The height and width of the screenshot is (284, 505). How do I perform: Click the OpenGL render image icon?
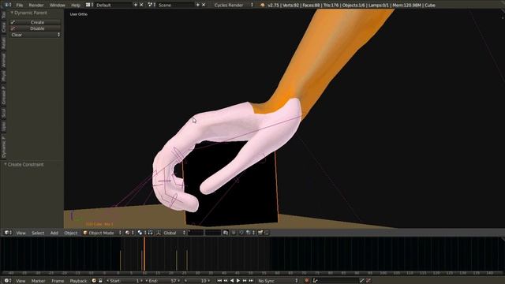(260, 233)
